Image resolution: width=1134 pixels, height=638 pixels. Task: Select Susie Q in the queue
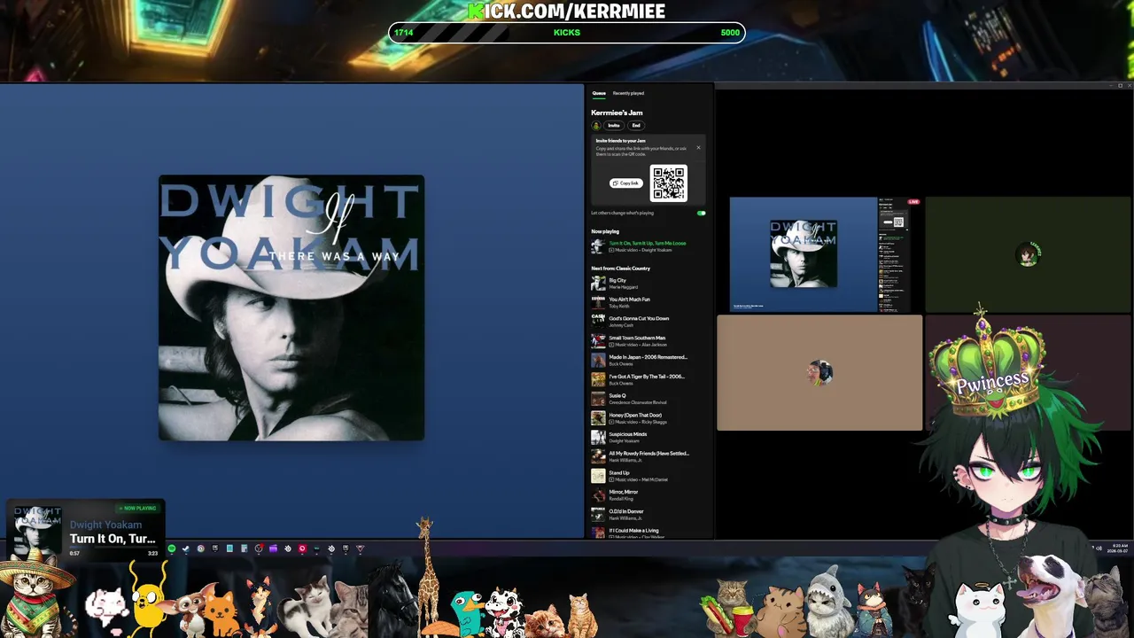coord(649,399)
